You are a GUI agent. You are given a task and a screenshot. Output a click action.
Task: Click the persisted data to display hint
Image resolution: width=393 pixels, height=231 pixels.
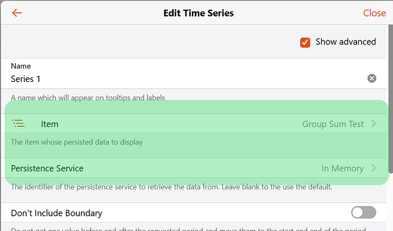coord(77,142)
